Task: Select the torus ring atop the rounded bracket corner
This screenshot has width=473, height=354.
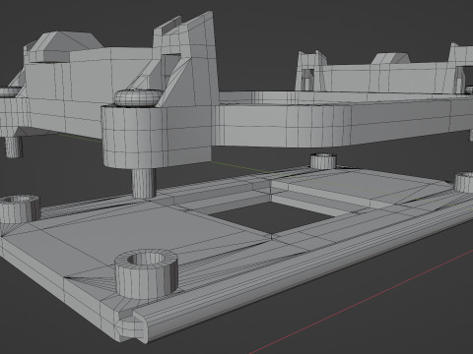Action: click(138, 97)
